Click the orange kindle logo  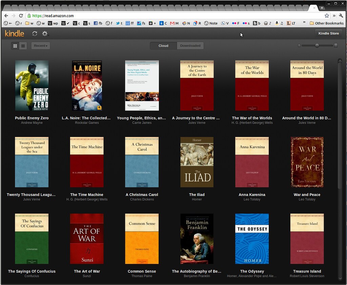pos(14,33)
